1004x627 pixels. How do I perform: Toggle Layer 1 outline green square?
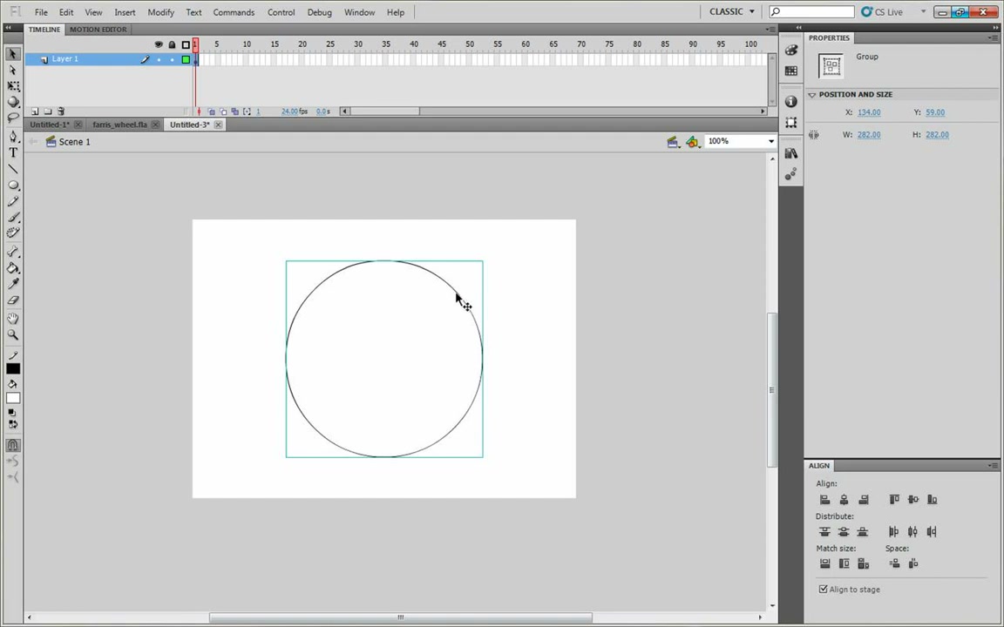pos(186,59)
